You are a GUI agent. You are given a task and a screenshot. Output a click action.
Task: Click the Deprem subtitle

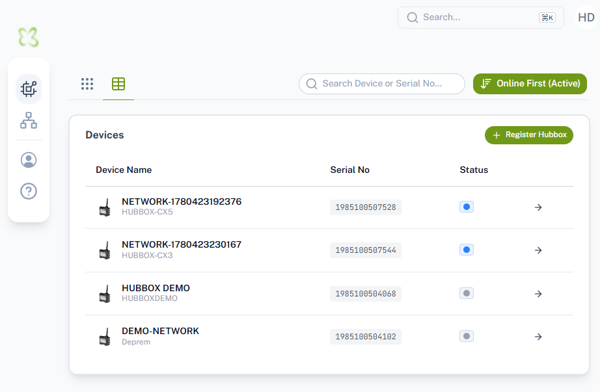(x=136, y=342)
